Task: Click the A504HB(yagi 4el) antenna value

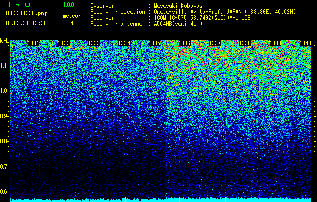Action: pos(178,24)
